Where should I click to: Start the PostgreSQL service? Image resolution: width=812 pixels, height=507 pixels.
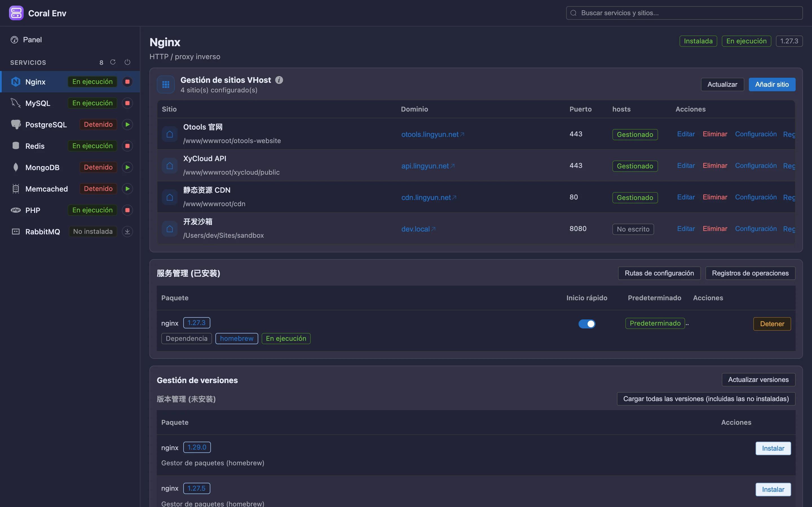pos(127,124)
